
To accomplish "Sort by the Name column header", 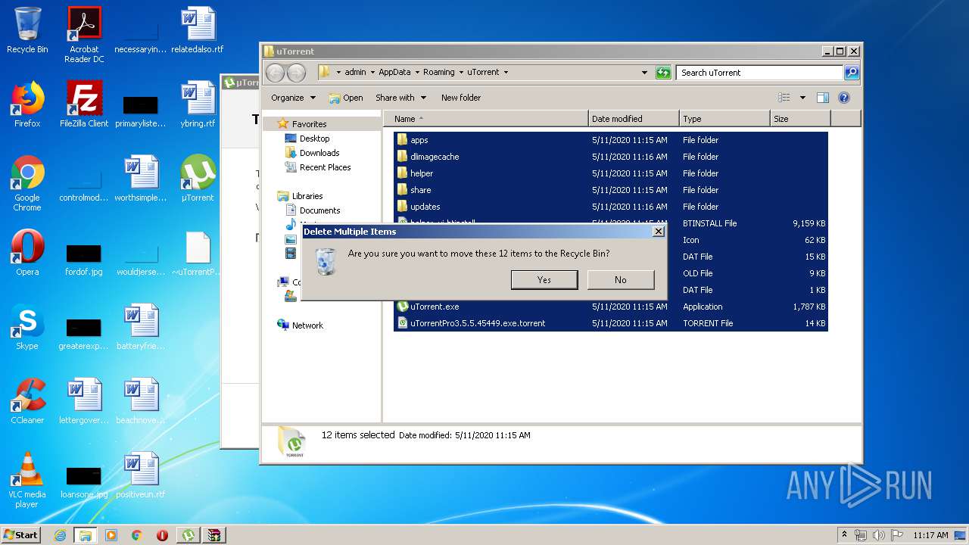I will pos(485,119).
